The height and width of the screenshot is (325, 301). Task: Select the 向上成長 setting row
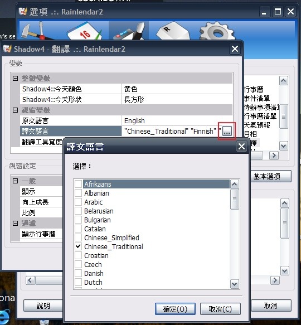click(41, 202)
